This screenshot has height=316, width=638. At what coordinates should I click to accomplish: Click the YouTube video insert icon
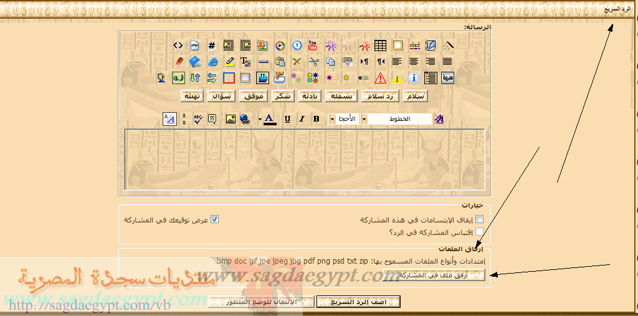click(x=313, y=45)
